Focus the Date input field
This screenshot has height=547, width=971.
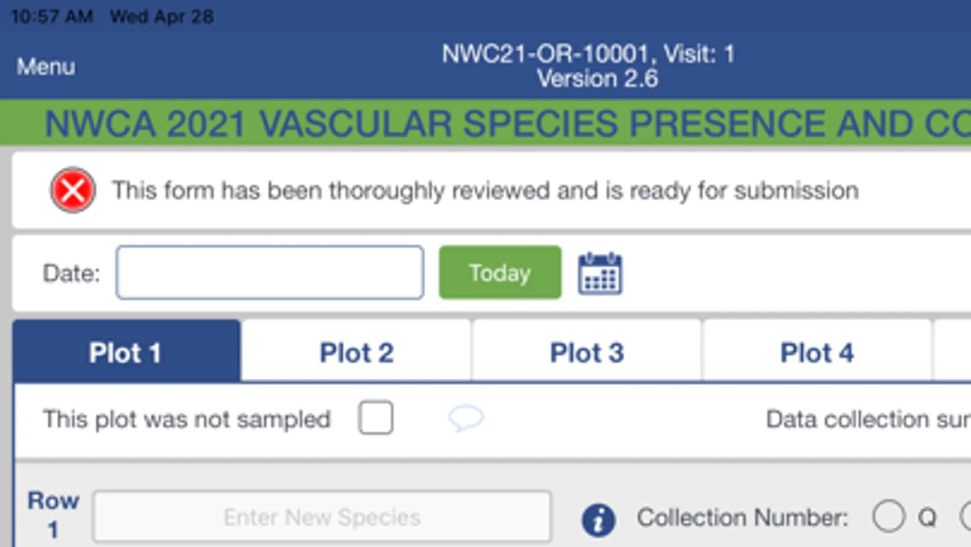(270, 272)
